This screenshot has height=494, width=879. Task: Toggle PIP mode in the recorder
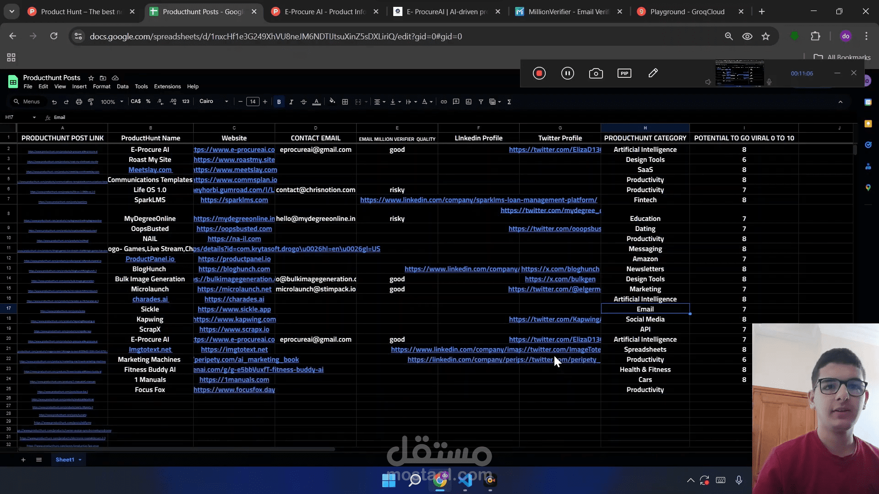pos(624,73)
